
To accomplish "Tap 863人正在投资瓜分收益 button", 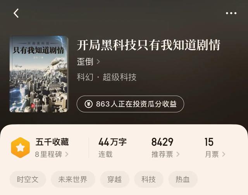I will coord(130,104).
